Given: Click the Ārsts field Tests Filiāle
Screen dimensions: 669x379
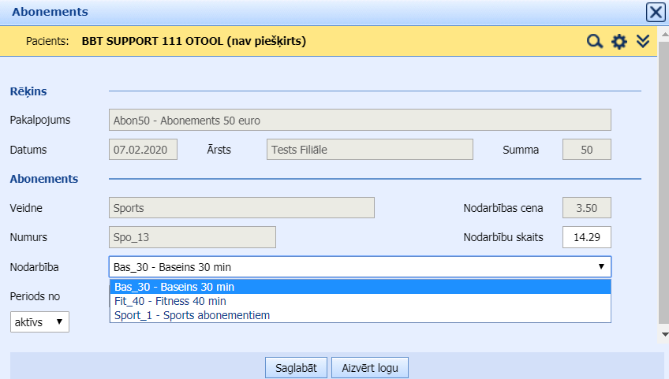Looking at the screenshot, I should click(x=369, y=150).
